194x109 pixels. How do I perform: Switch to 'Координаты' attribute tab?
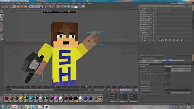point(156,60)
